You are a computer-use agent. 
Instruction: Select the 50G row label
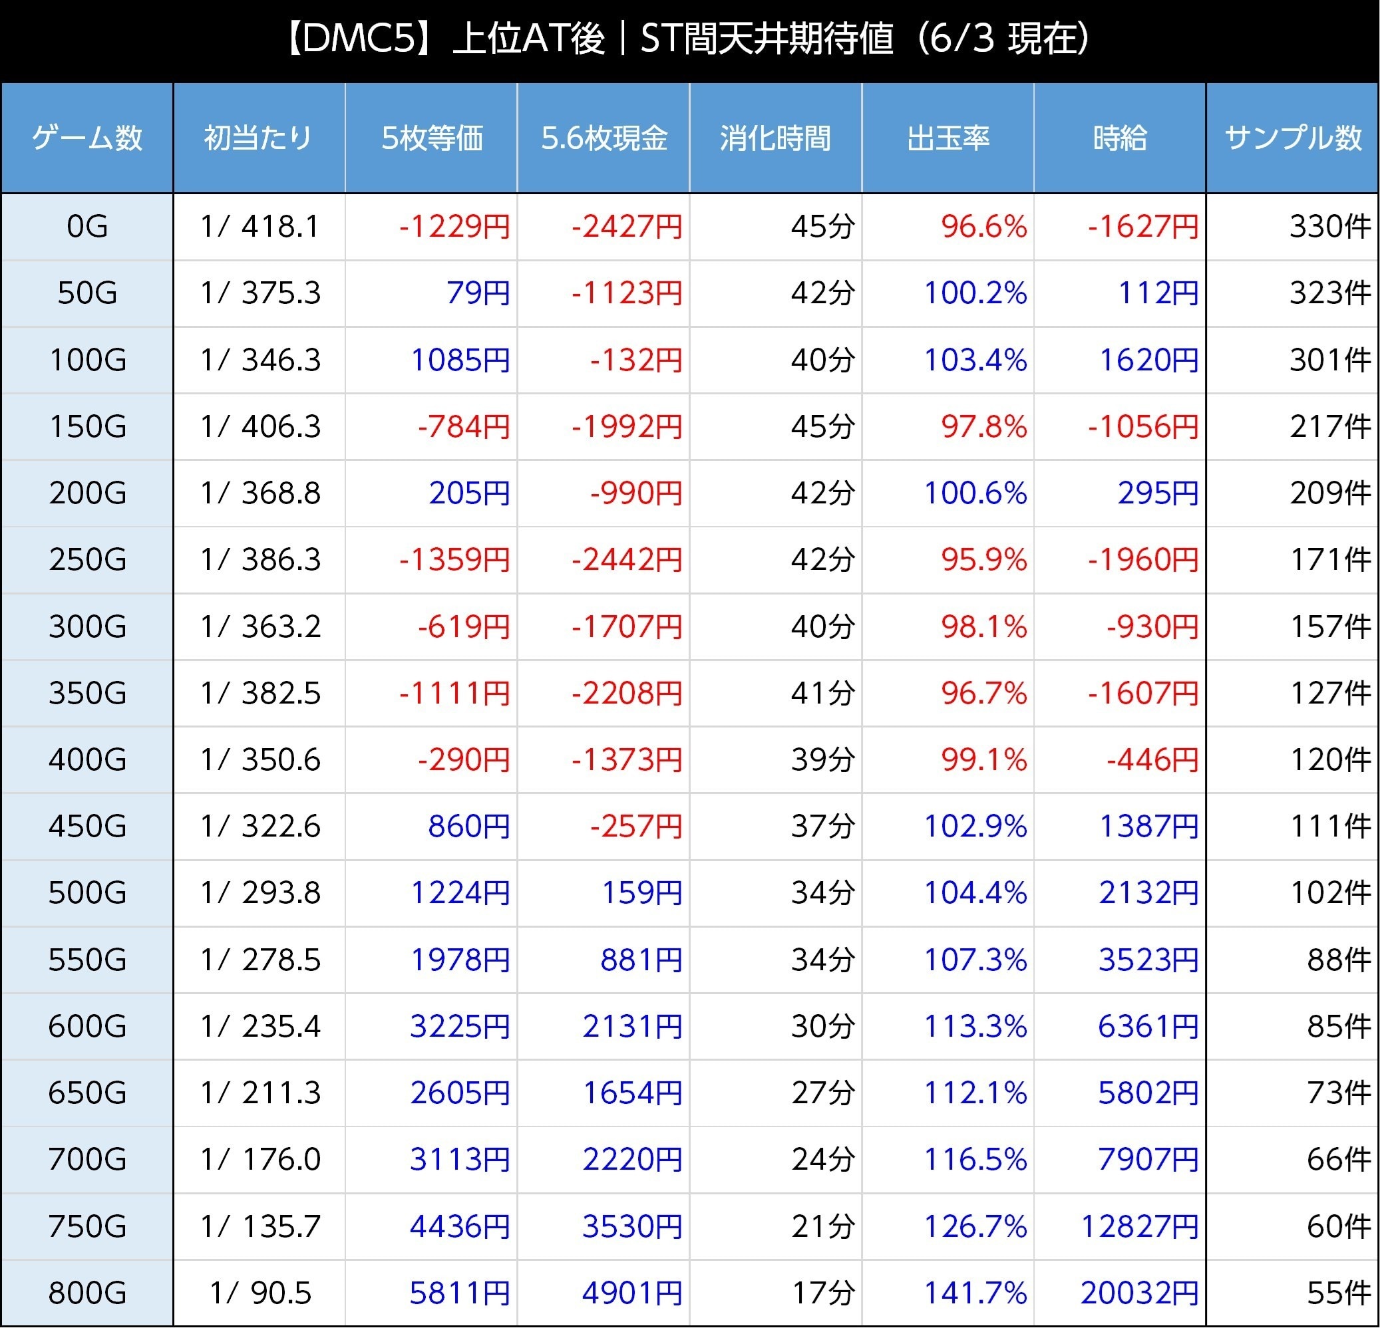(x=87, y=293)
